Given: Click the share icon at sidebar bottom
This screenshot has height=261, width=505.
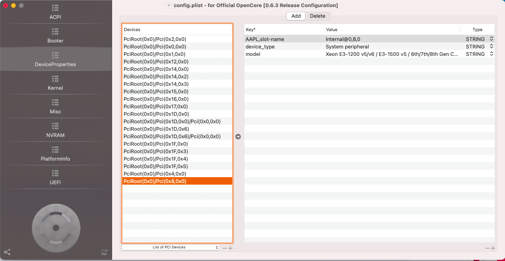Looking at the screenshot, I should click(x=7, y=252).
